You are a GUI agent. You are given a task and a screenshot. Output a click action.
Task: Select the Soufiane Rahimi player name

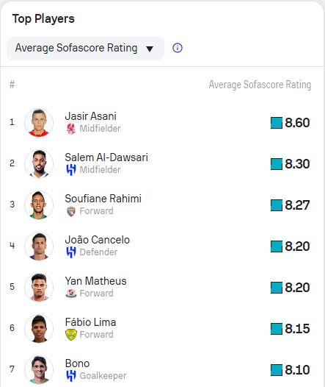103,199
